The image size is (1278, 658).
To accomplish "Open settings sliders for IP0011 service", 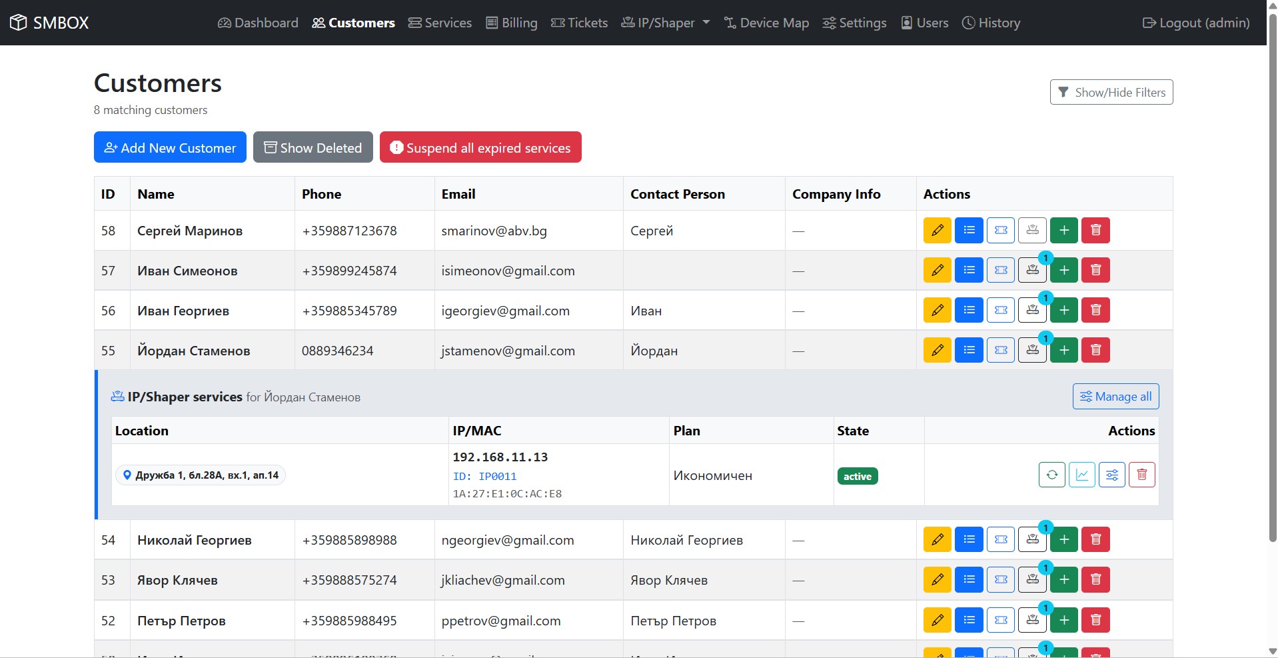I will [1111, 475].
